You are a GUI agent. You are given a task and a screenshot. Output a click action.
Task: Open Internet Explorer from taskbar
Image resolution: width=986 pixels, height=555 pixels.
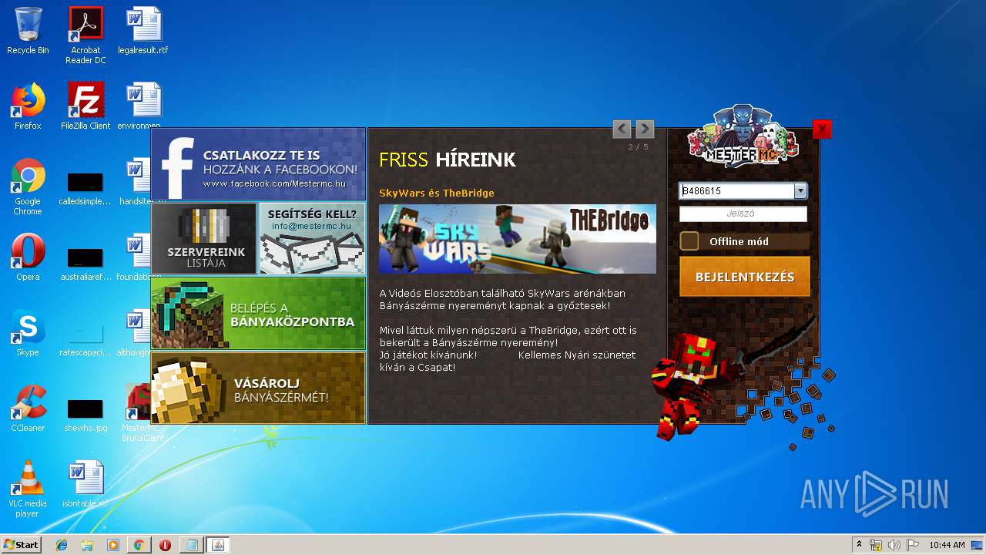click(x=62, y=545)
